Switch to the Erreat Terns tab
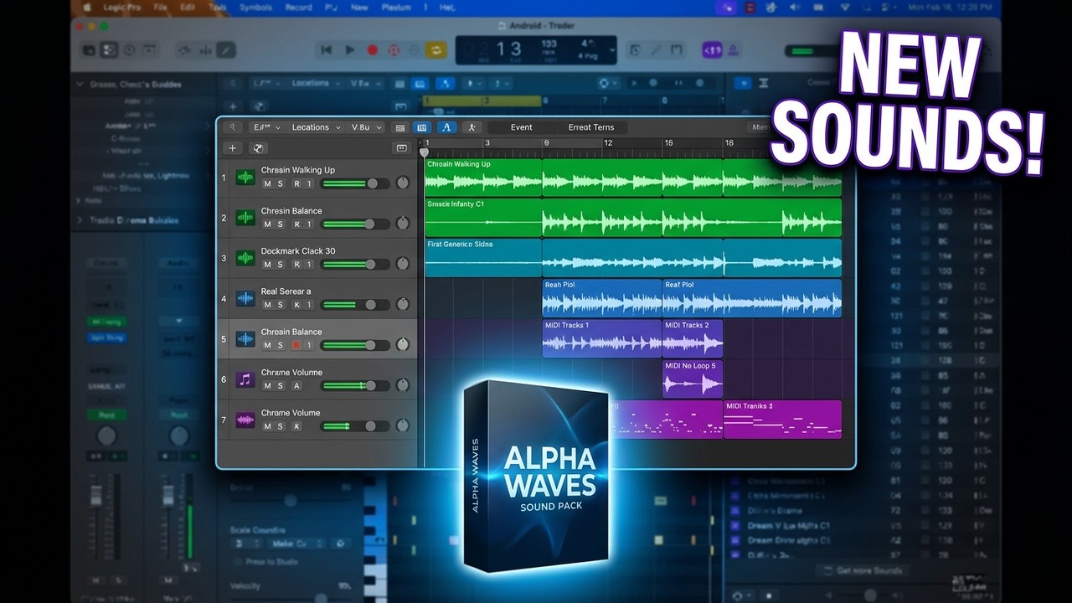 [x=591, y=127]
